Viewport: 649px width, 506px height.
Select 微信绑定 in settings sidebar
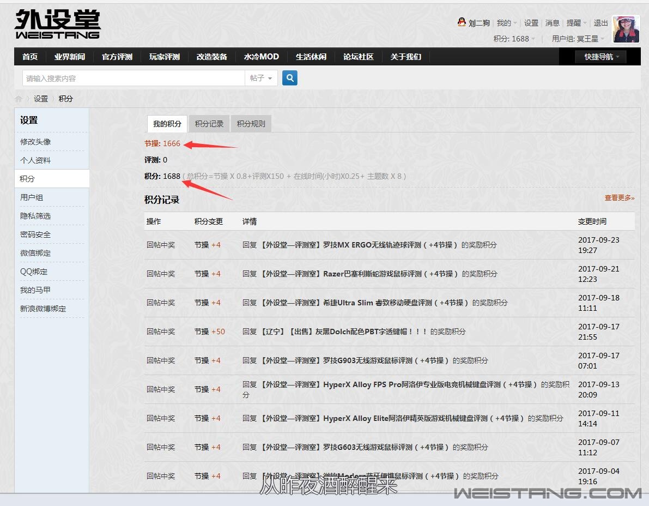pos(35,253)
